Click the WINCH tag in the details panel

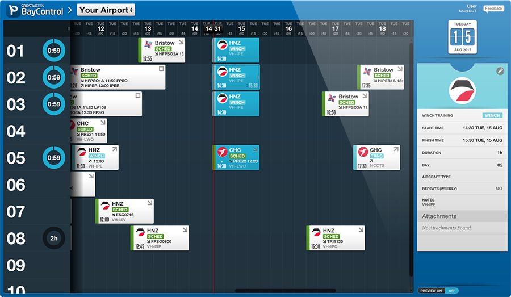(x=492, y=115)
